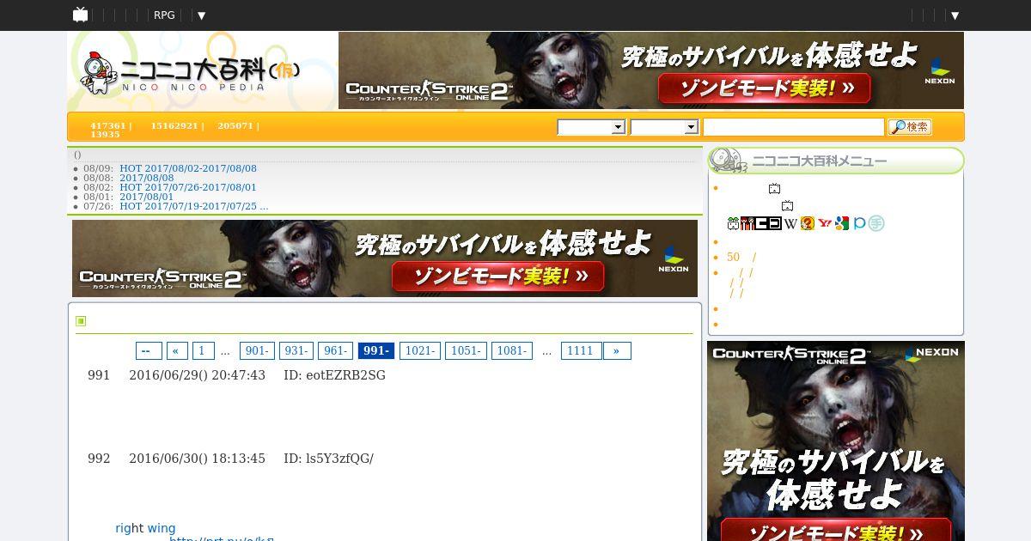Jump to comments 901-
Viewport: 1031px width, 541px height.
pos(258,350)
